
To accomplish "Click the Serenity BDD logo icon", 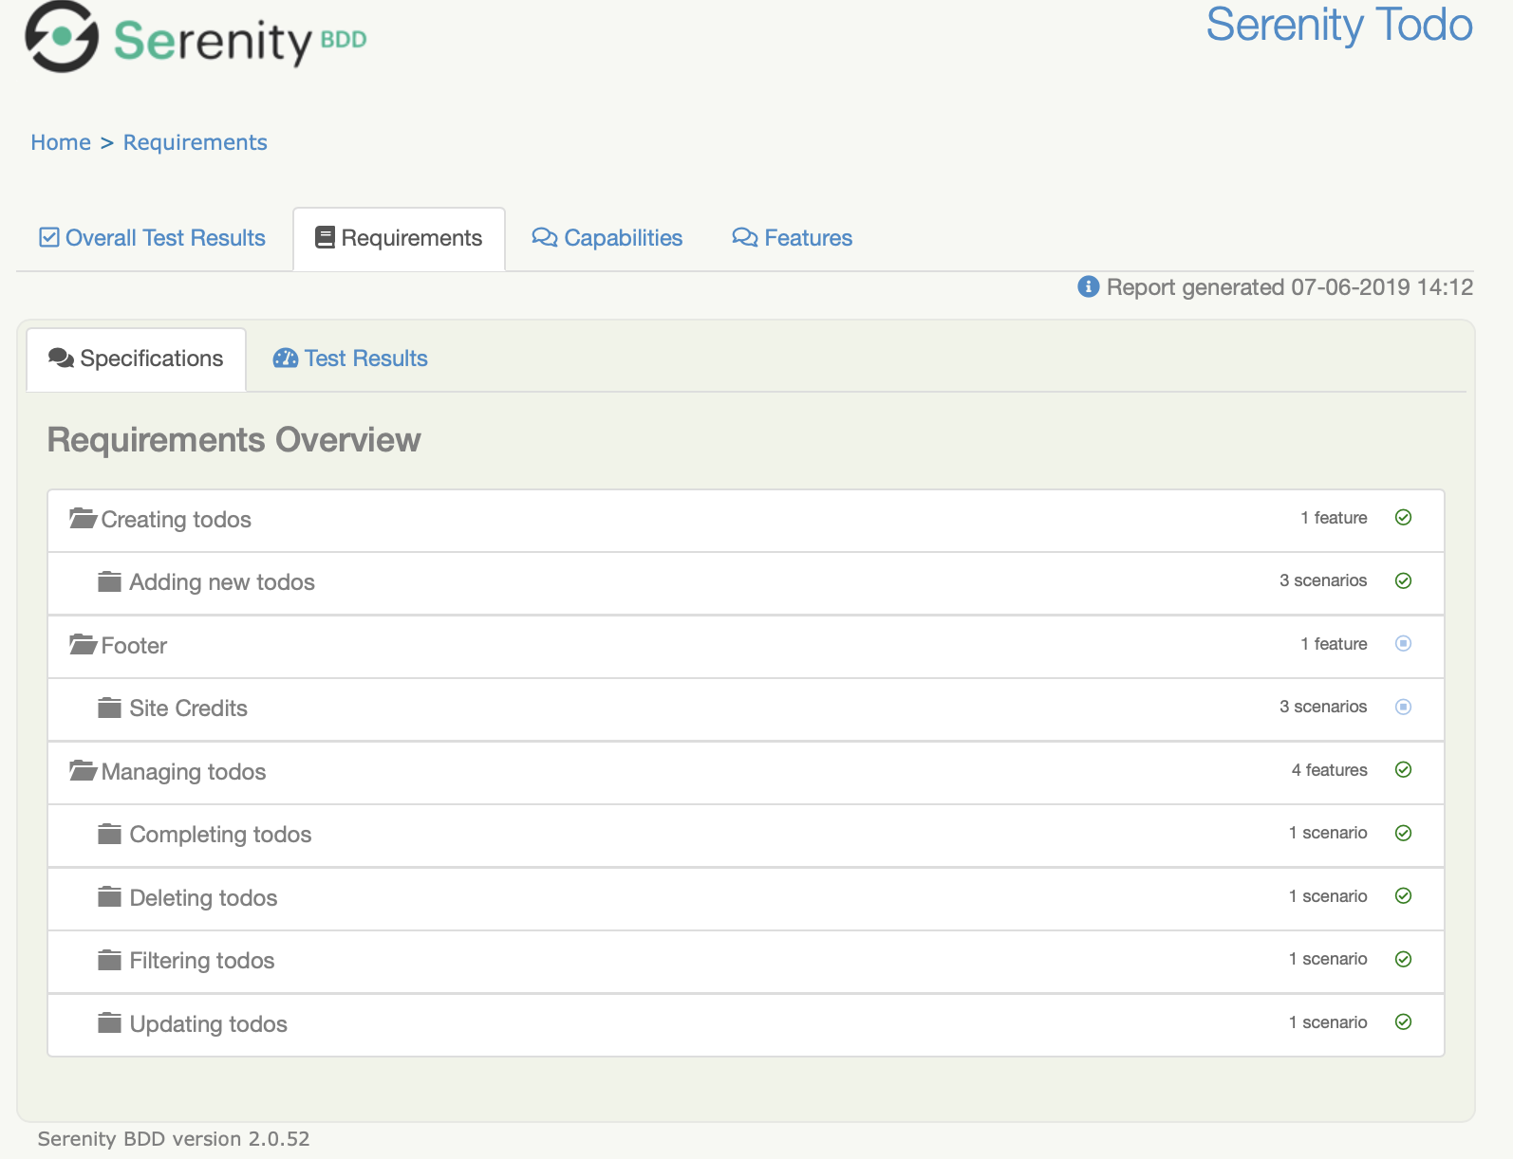I will click(62, 36).
